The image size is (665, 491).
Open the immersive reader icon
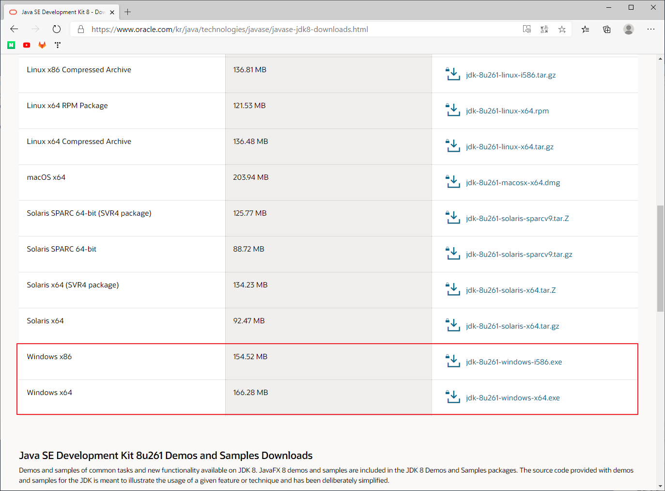[527, 29]
